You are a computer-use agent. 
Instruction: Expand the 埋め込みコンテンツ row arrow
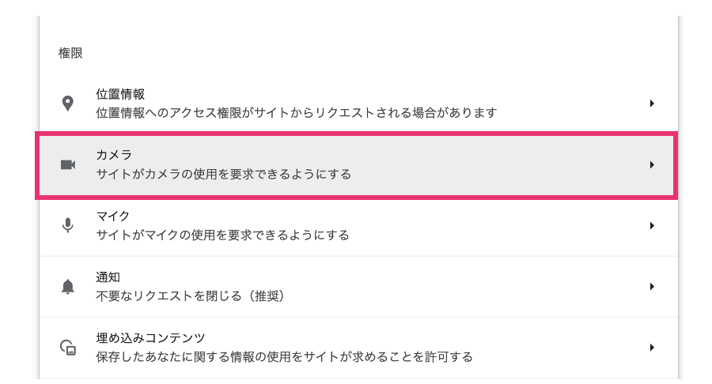point(652,347)
